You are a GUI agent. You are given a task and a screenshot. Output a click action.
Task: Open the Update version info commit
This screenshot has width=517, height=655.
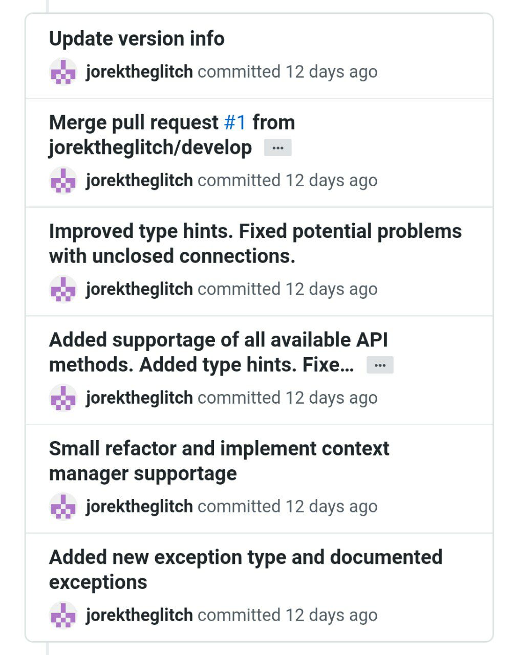(x=137, y=39)
